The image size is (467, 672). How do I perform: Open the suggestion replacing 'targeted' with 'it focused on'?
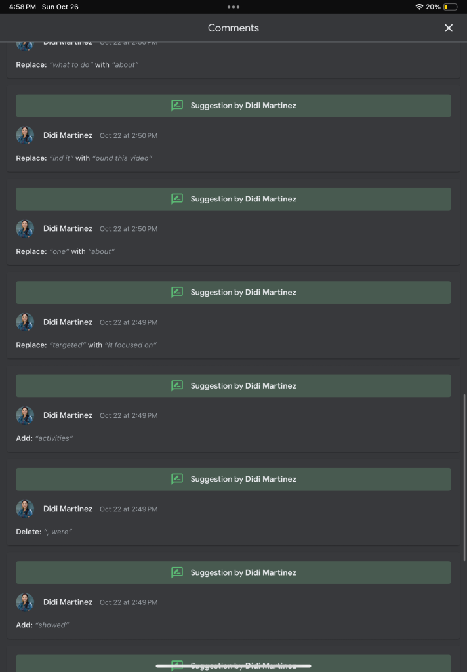point(86,345)
